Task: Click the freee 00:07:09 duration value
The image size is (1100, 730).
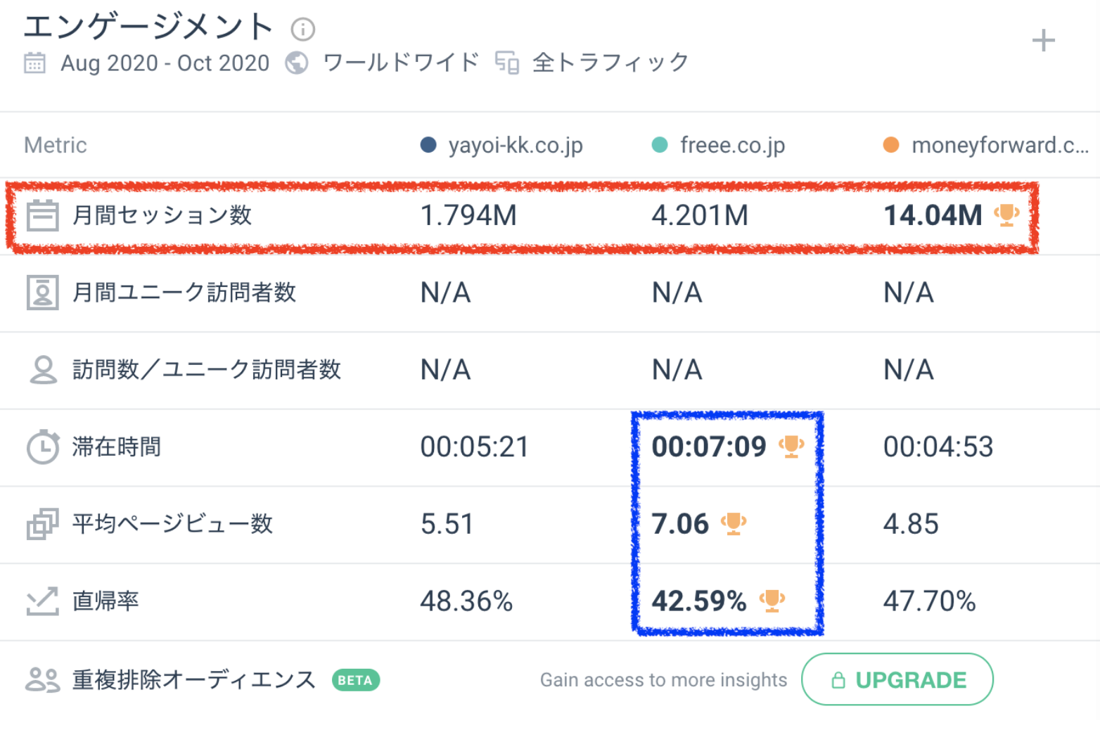Action: [708, 447]
